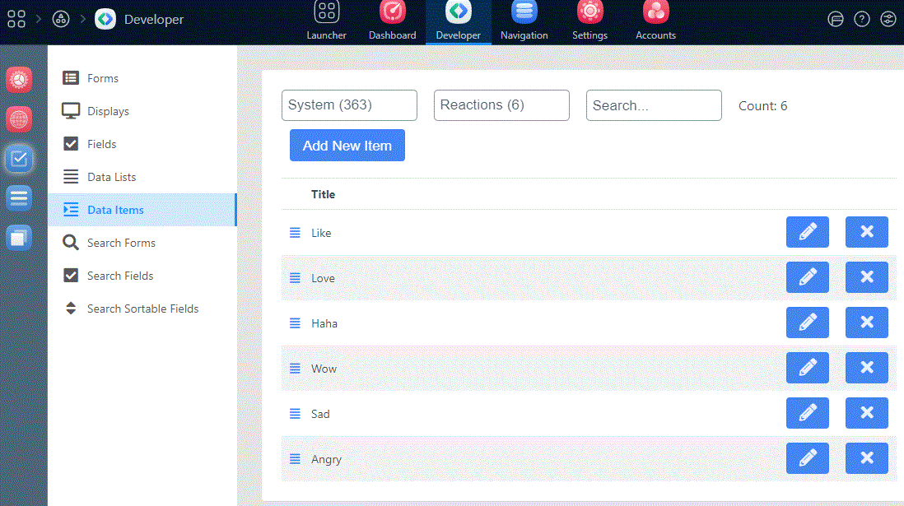The height and width of the screenshot is (506, 904).
Task: Click the pencil edit icon for Like
Action: pos(807,232)
